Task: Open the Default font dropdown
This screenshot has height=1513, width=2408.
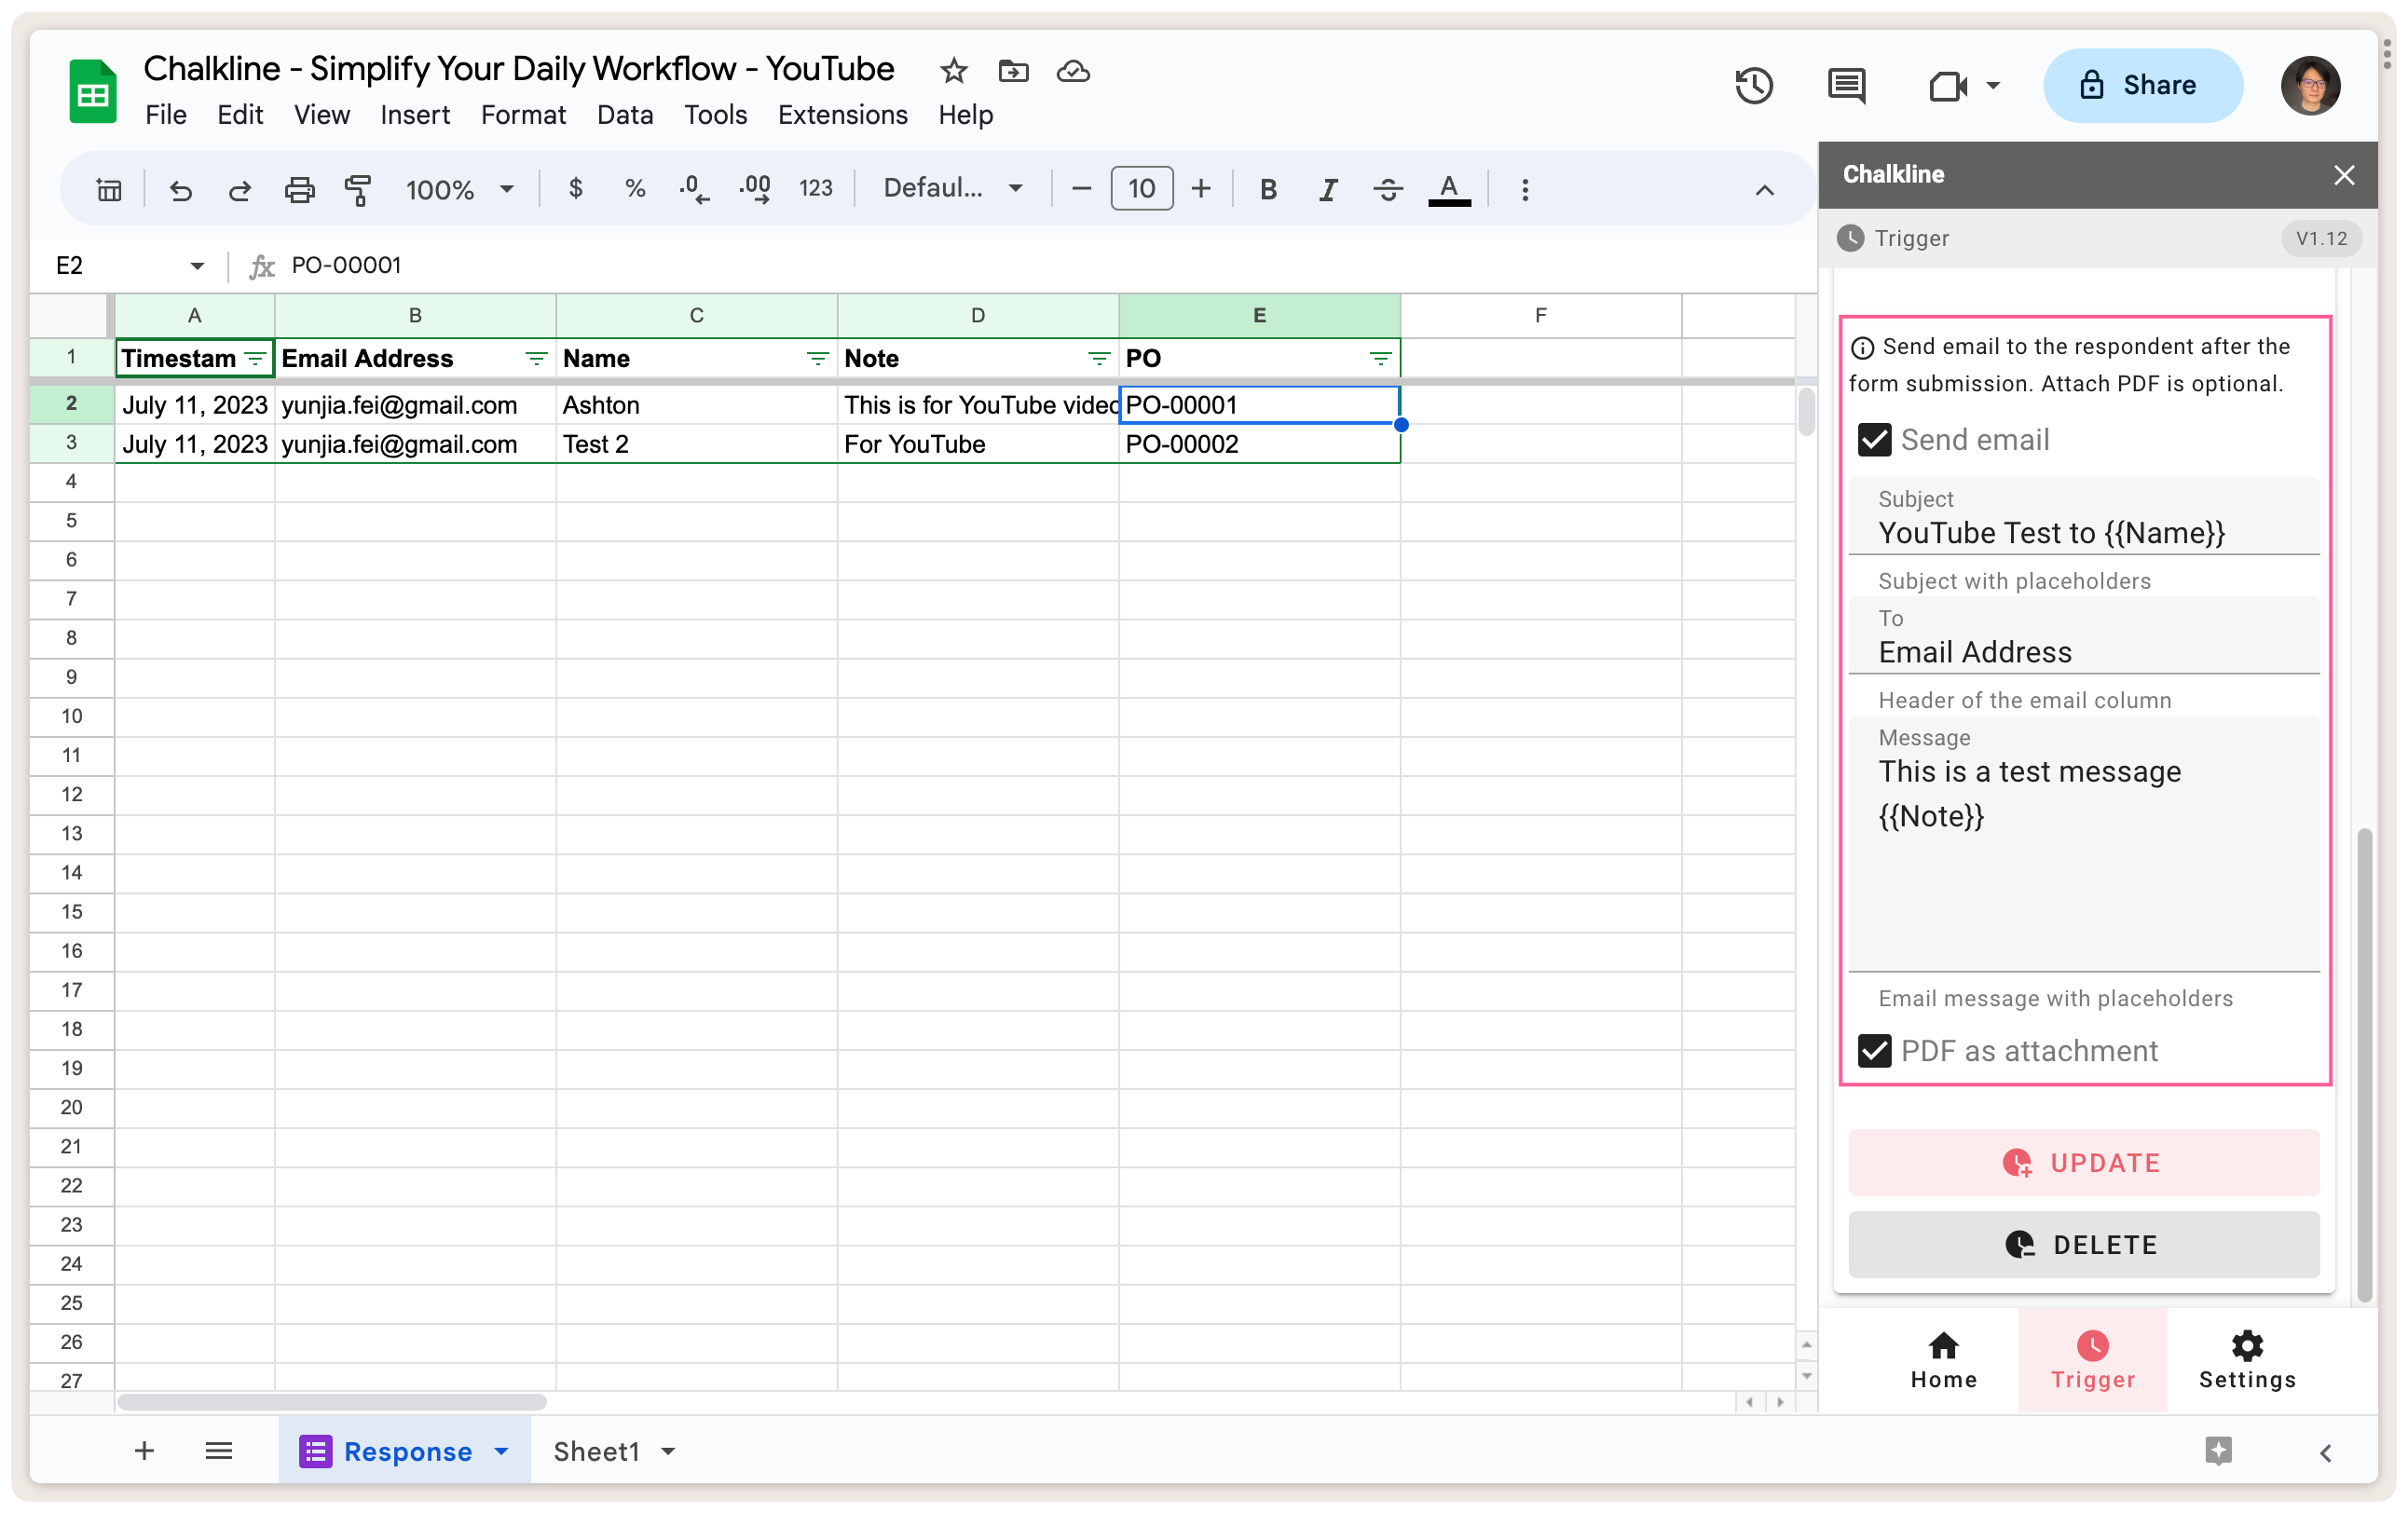Action: [x=952, y=188]
